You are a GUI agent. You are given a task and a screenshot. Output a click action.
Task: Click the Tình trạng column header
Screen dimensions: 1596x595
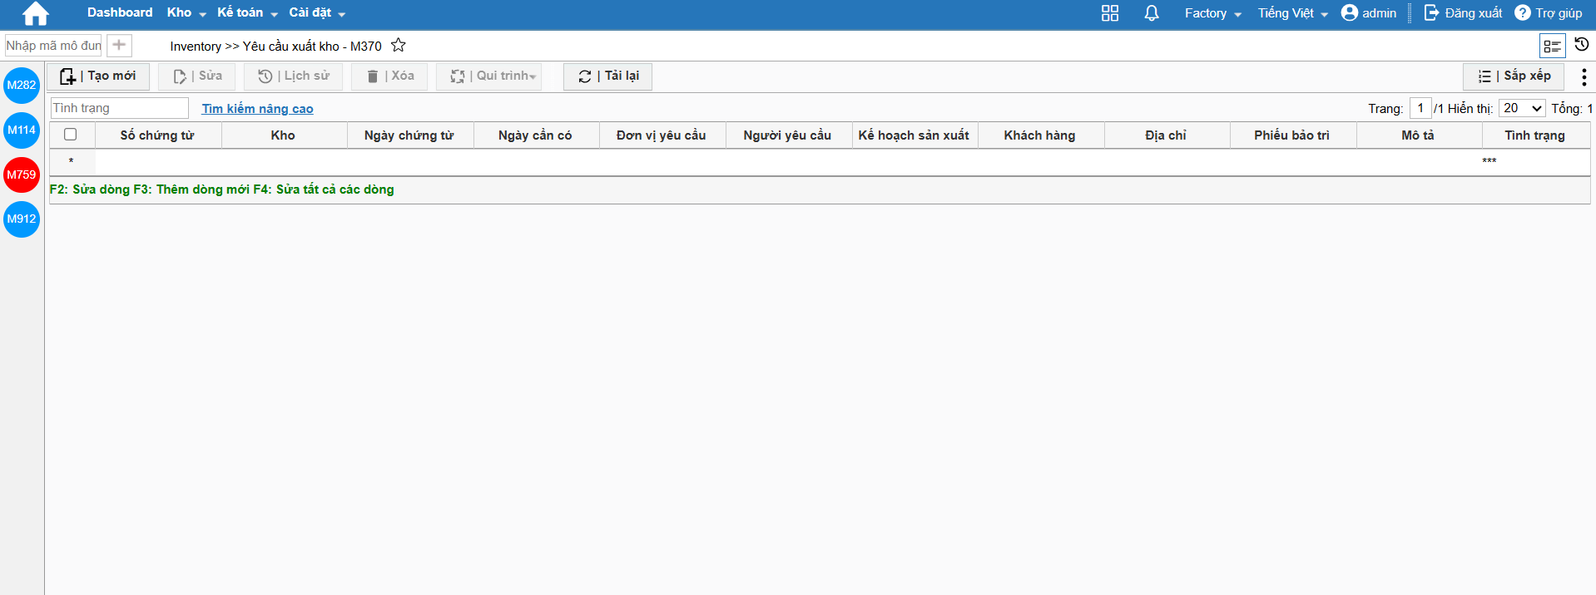click(x=1535, y=135)
